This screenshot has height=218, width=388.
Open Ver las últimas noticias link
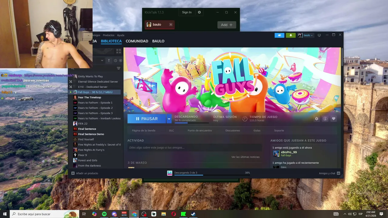[x=246, y=157]
